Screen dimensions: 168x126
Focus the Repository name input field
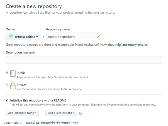point(74,37)
